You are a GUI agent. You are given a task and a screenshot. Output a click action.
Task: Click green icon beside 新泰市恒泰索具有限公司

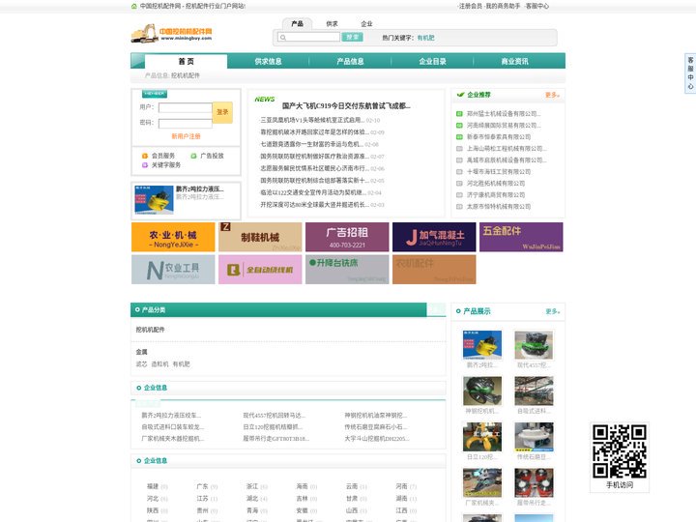tap(459, 136)
